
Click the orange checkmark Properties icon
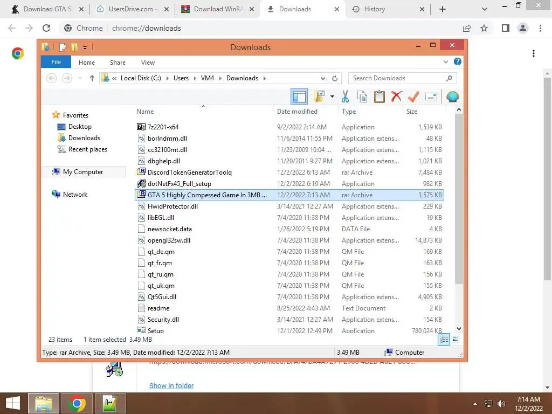tap(413, 96)
